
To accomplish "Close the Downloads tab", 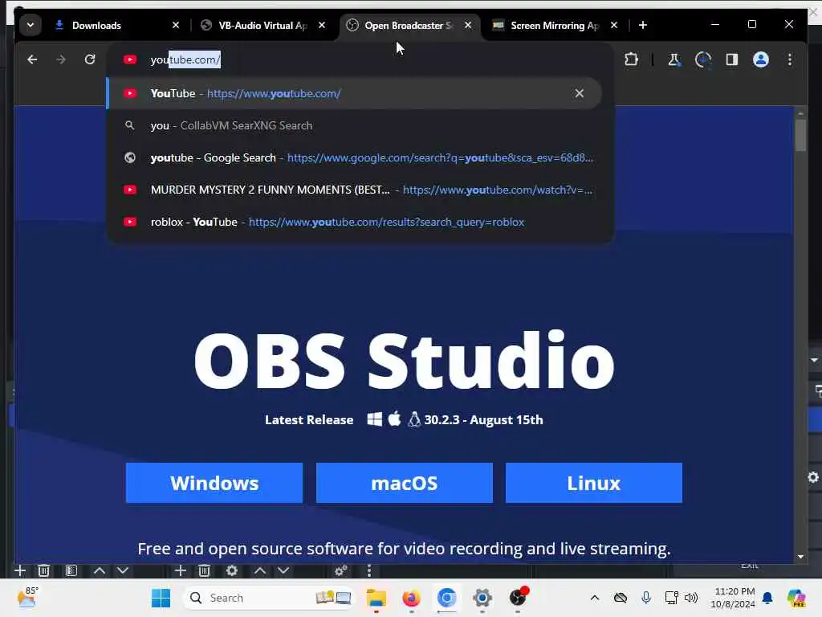I will pyautogui.click(x=176, y=25).
